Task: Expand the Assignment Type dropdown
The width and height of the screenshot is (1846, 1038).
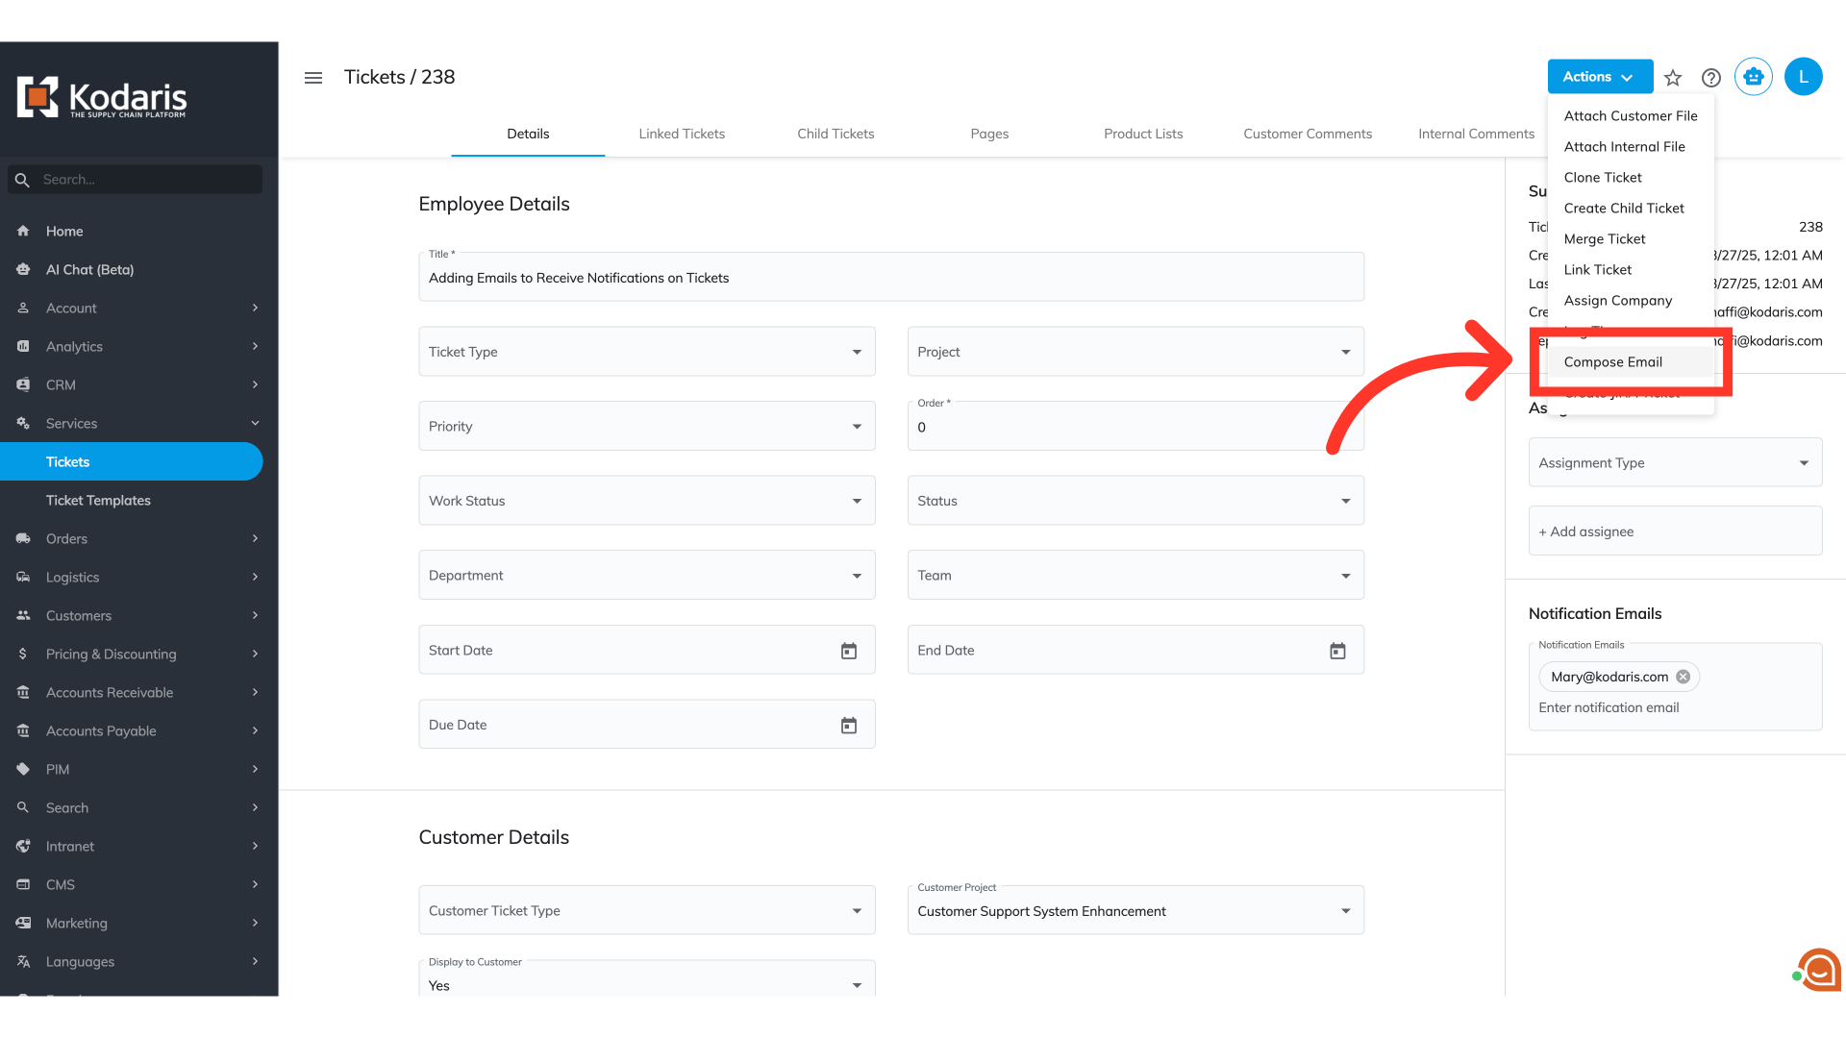Action: [x=1675, y=463]
